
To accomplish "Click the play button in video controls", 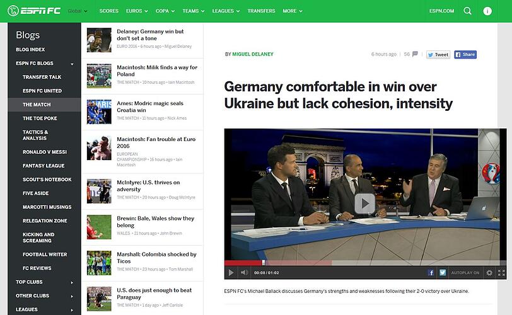I will [x=231, y=273].
